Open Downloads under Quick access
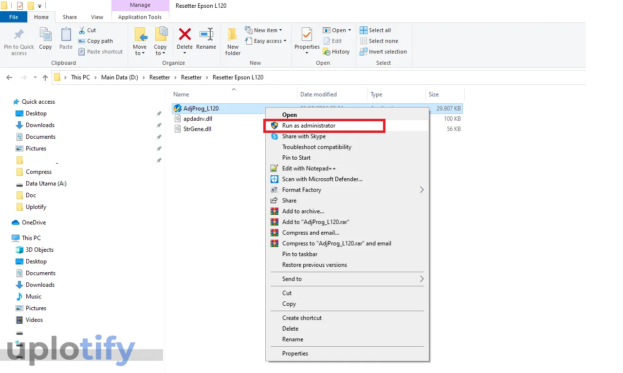This screenshot has width=623, height=373. coord(40,125)
